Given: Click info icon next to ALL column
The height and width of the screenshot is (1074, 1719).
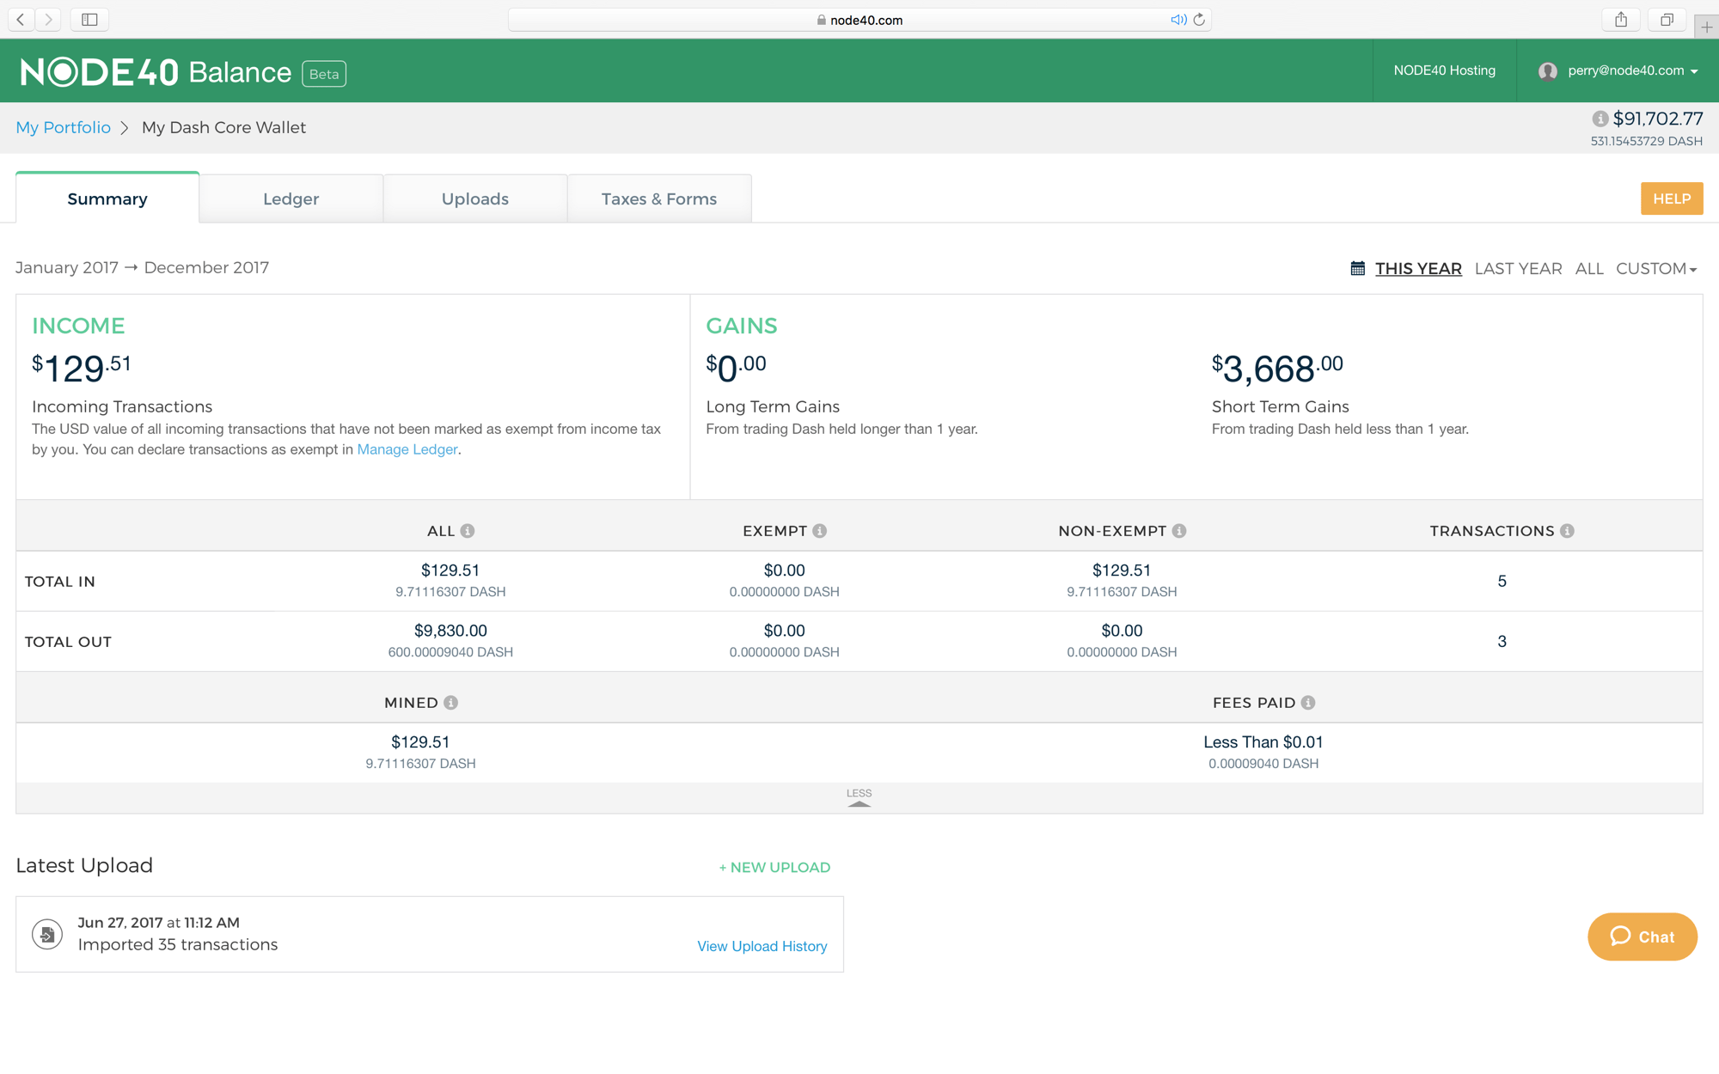Looking at the screenshot, I should click(468, 531).
